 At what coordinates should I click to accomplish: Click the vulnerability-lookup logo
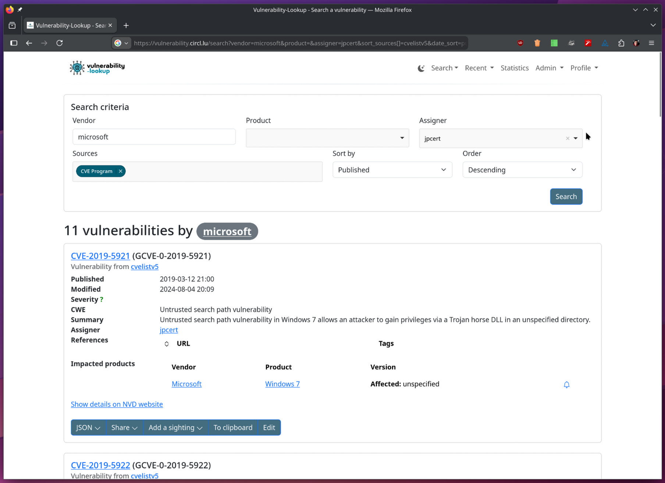[97, 68]
